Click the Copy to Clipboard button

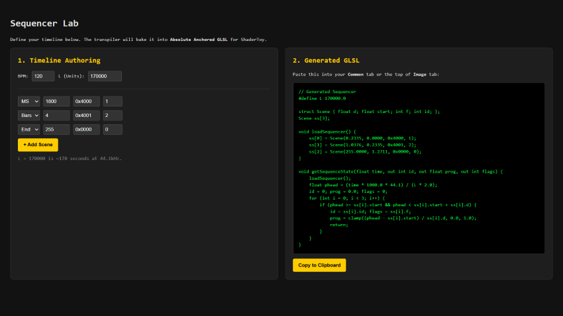click(x=319, y=265)
